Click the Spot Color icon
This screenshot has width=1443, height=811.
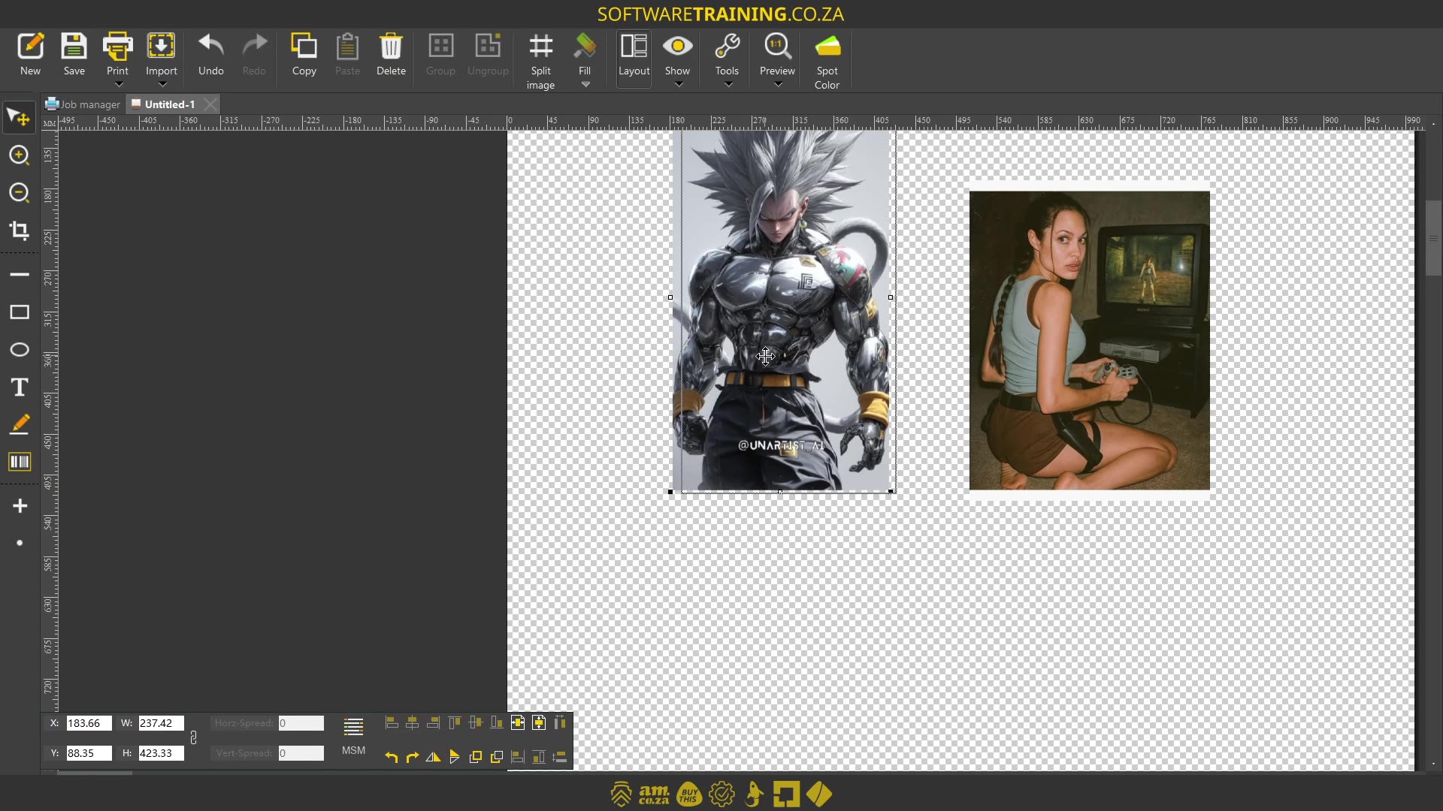(827, 47)
